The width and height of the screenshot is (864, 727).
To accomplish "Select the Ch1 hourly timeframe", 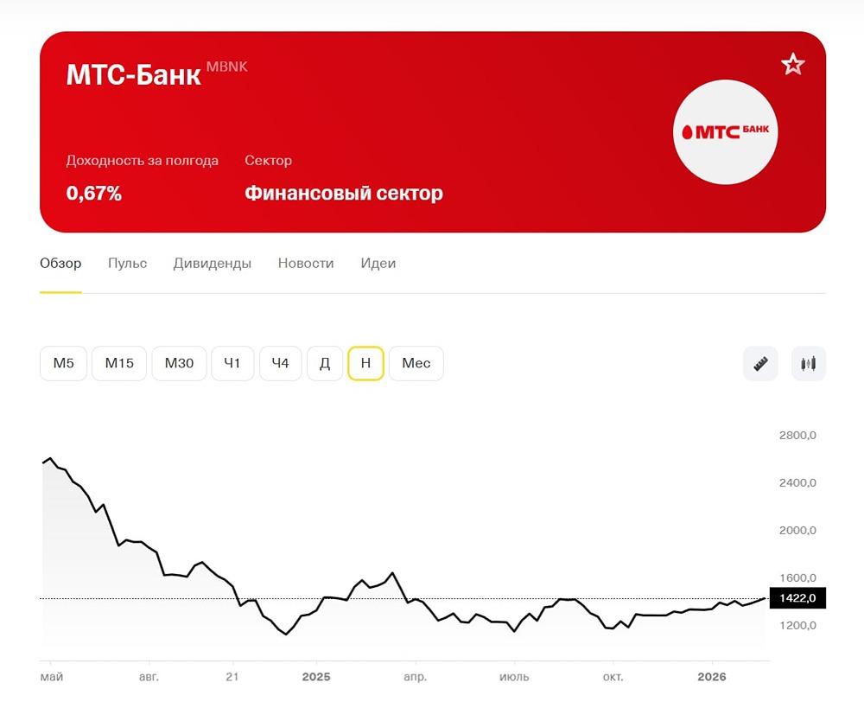I will [232, 363].
